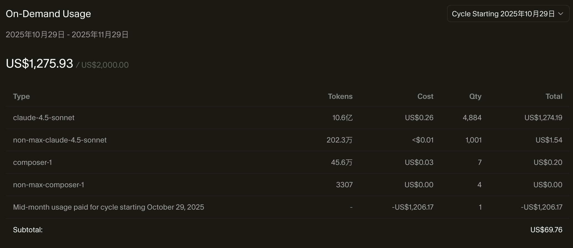The image size is (573, 248).
Task: Click the Qty column header
Action: 475,96
